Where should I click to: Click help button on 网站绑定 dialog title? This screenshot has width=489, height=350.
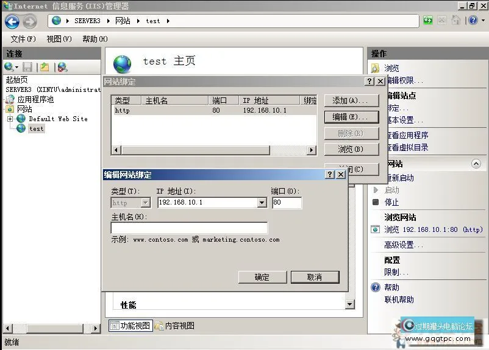point(369,82)
